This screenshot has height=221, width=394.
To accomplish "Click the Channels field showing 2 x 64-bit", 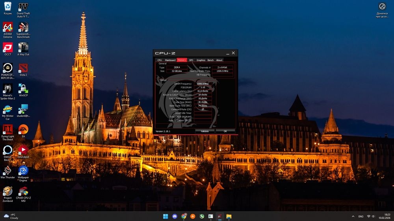I will click(x=222, y=68).
